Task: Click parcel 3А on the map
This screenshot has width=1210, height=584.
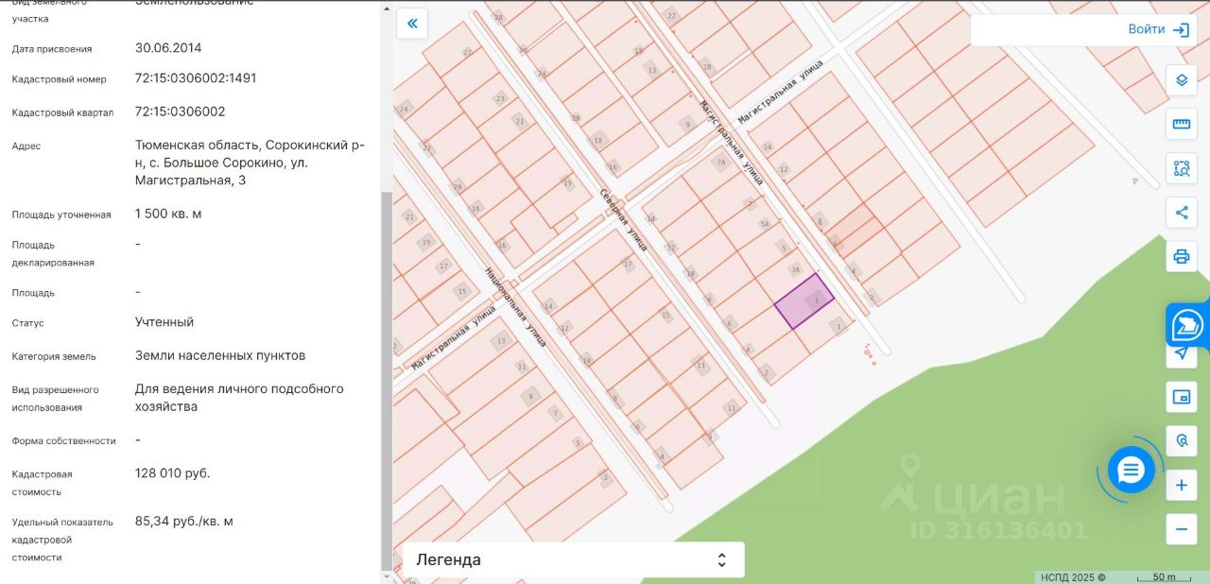Action: pos(796,269)
